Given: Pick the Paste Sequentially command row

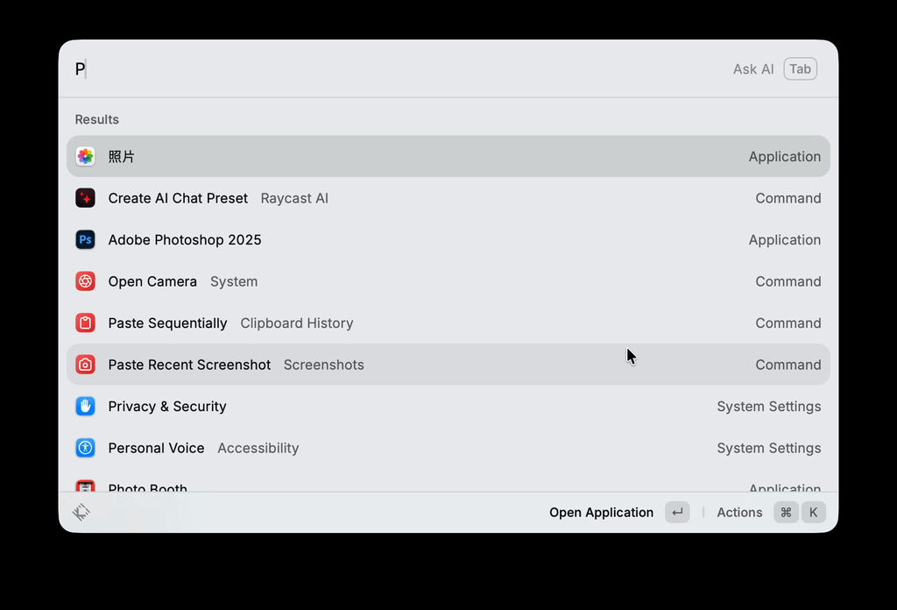Looking at the screenshot, I should point(167,323).
